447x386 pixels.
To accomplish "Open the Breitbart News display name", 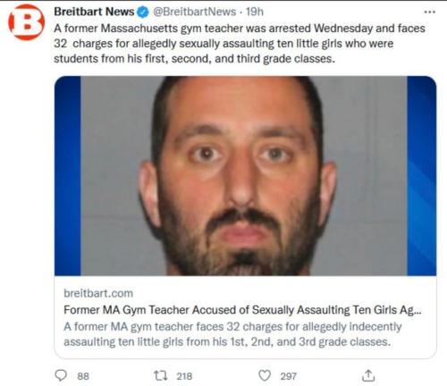I will (x=94, y=12).
